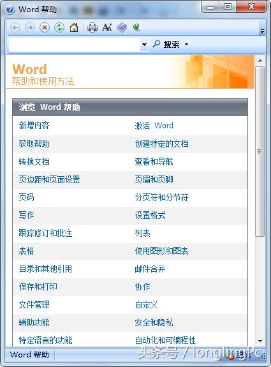Click the magnifier icon beside 搜索

(156, 44)
